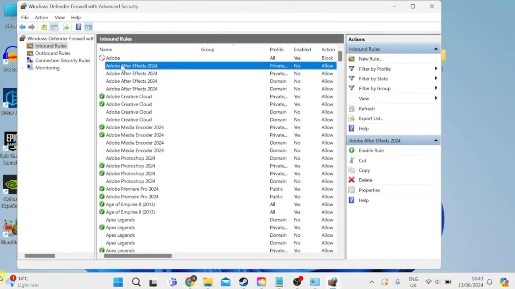The height and width of the screenshot is (289, 515).
Task: Click the red X Delete icon
Action: click(x=352, y=180)
